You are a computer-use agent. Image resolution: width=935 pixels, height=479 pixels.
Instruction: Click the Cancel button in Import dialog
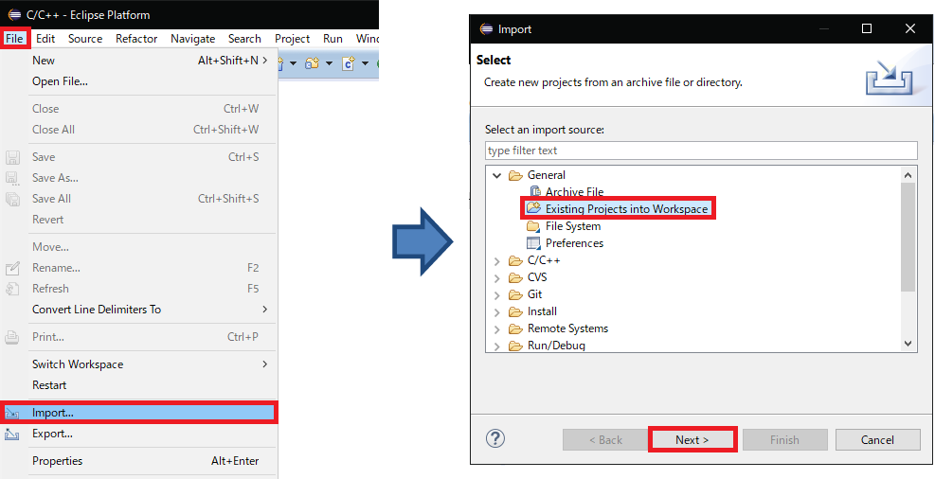pyautogui.click(x=878, y=439)
